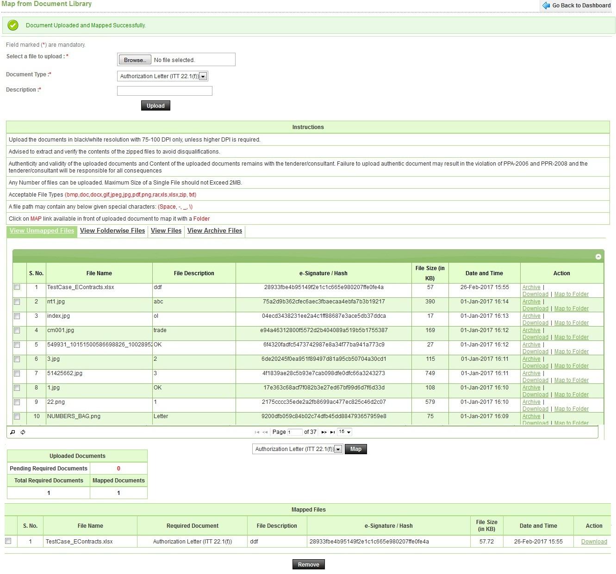Click the Pending Required Documents value 0

click(x=118, y=469)
